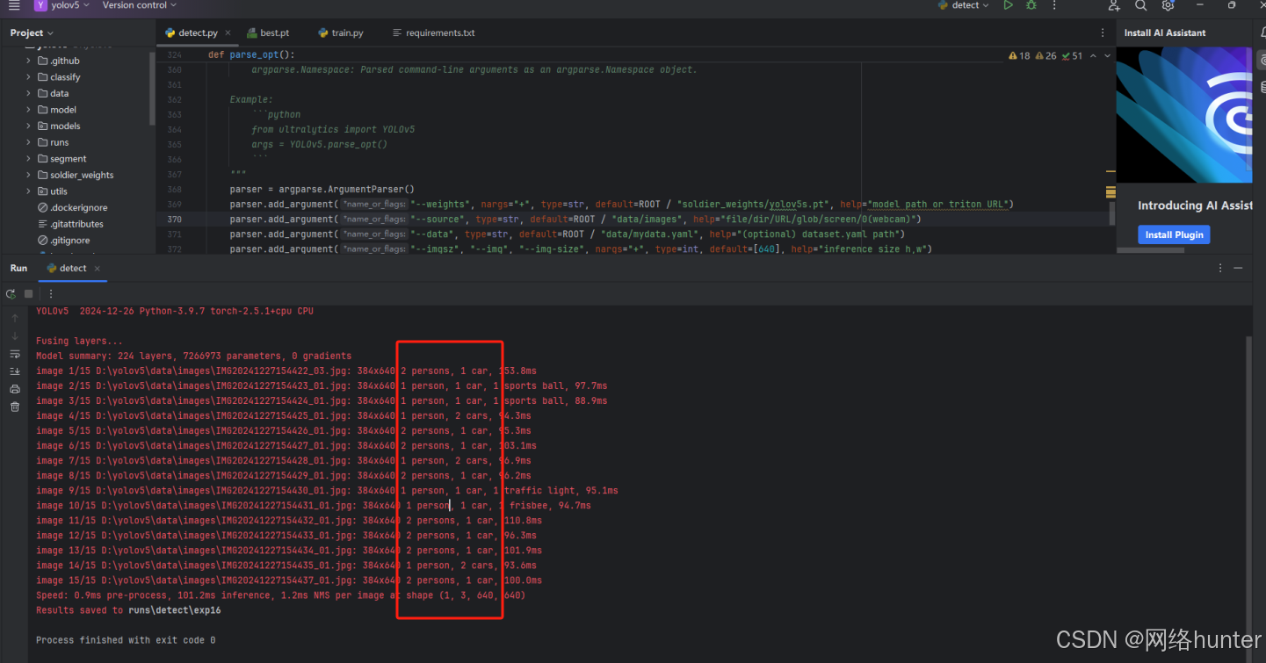
Task: Select the soldier_weights folder
Action: [82, 175]
